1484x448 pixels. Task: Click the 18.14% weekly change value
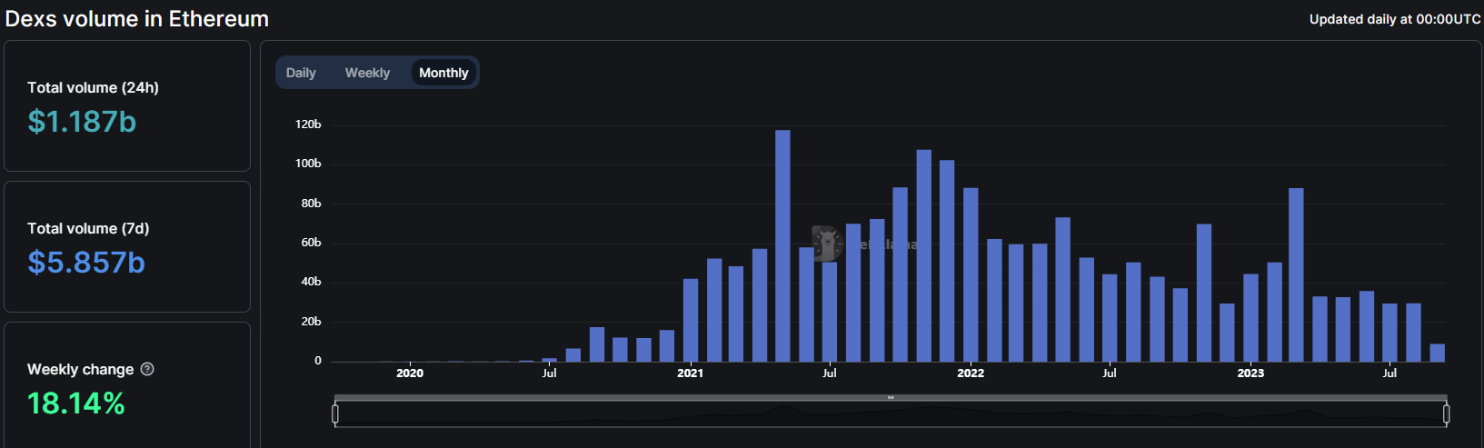[x=76, y=403]
